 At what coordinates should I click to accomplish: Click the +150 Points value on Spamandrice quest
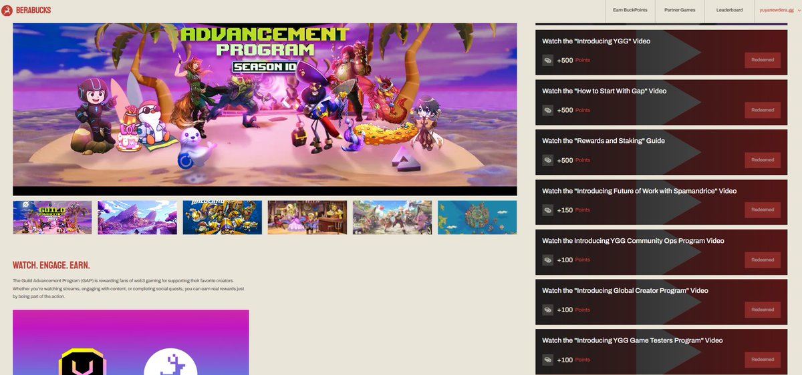point(573,210)
